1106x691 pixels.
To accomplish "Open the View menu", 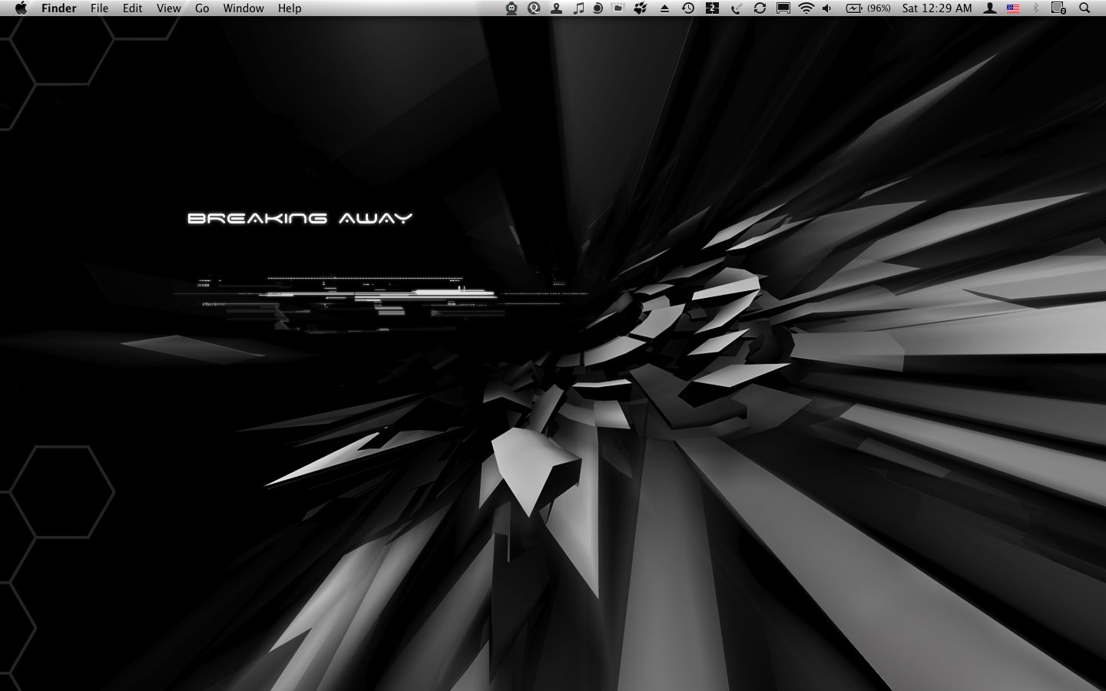I will tap(168, 8).
